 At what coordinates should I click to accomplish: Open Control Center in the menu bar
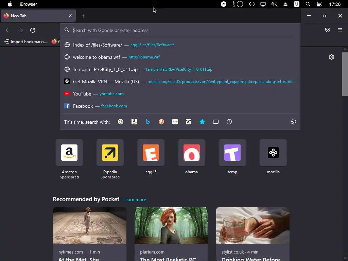(x=319, y=4)
